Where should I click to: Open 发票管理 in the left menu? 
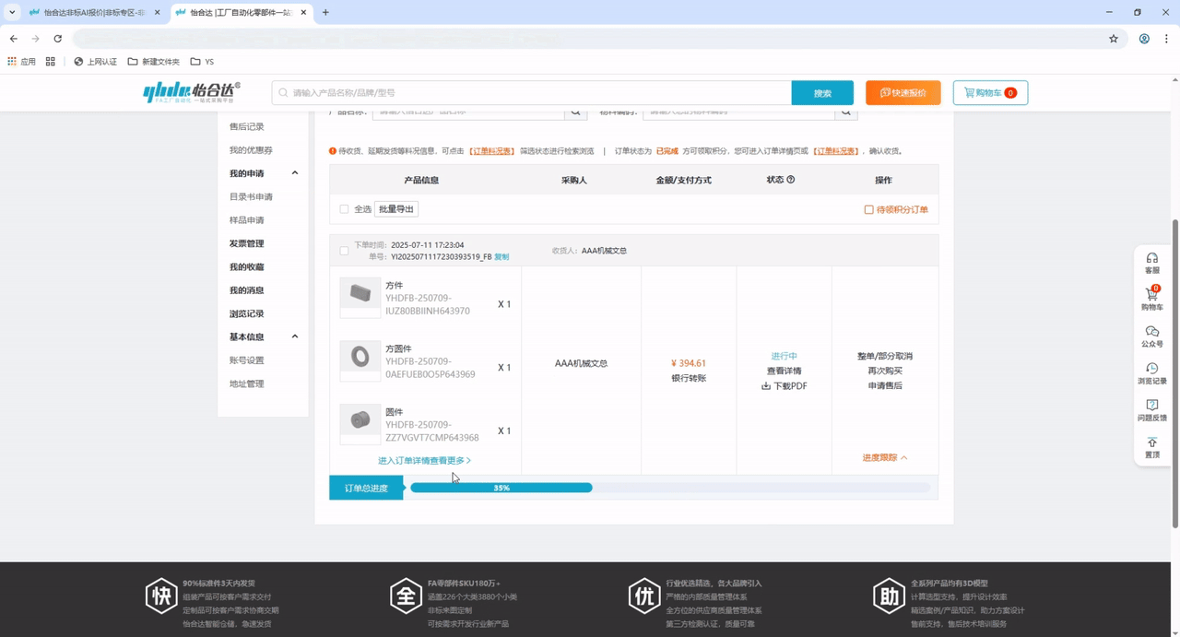(246, 243)
